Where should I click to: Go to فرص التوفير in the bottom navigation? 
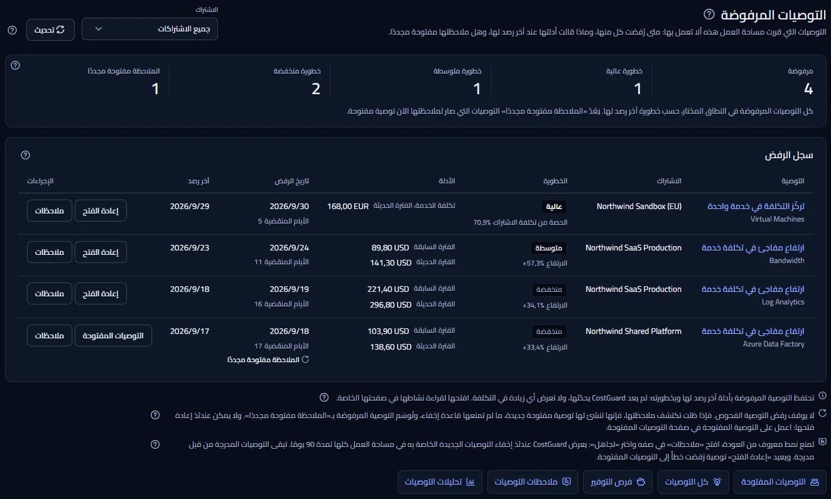coord(618,482)
